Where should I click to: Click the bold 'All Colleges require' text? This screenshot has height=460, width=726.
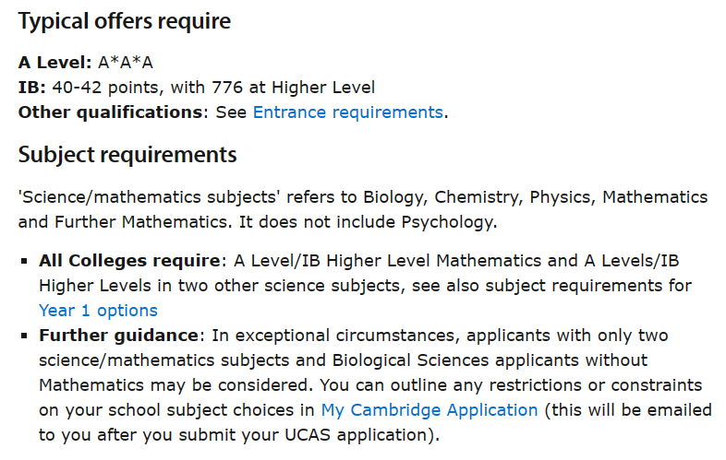pyautogui.click(x=131, y=261)
